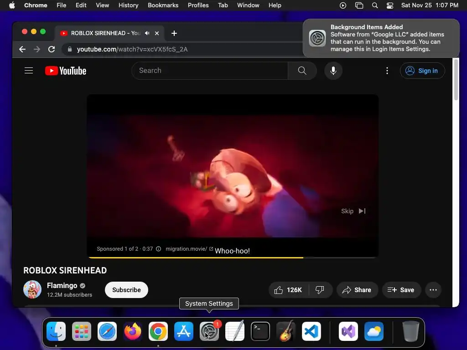Click the ad info icon beside 0:37
The width and height of the screenshot is (467, 350).
pos(158,249)
